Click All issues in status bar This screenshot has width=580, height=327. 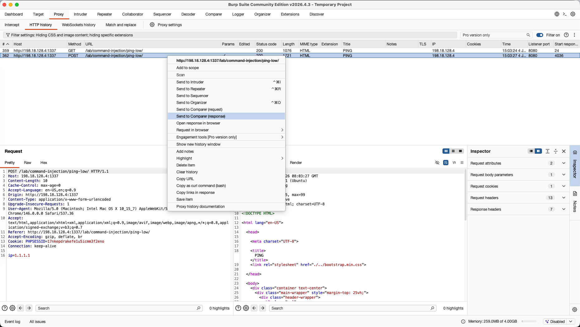(37, 322)
